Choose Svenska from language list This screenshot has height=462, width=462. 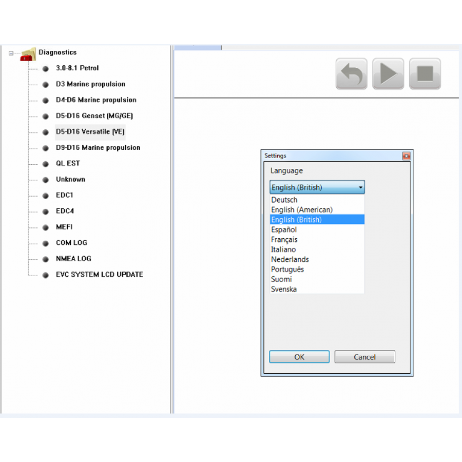click(317, 289)
